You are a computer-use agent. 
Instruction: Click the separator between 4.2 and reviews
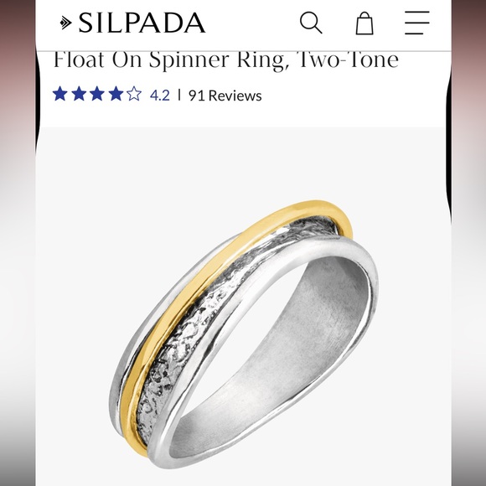tap(179, 95)
